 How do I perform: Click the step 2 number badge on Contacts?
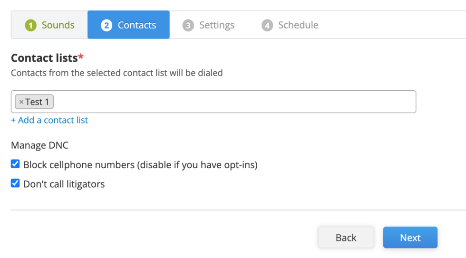click(x=107, y=25)
